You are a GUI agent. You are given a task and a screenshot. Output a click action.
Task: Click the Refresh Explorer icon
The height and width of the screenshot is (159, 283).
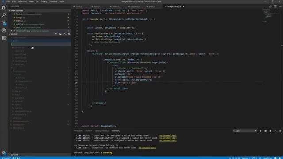tap(65, 34)
